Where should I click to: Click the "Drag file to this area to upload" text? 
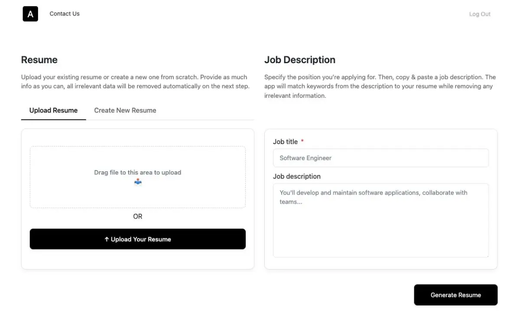pos(138,172)
